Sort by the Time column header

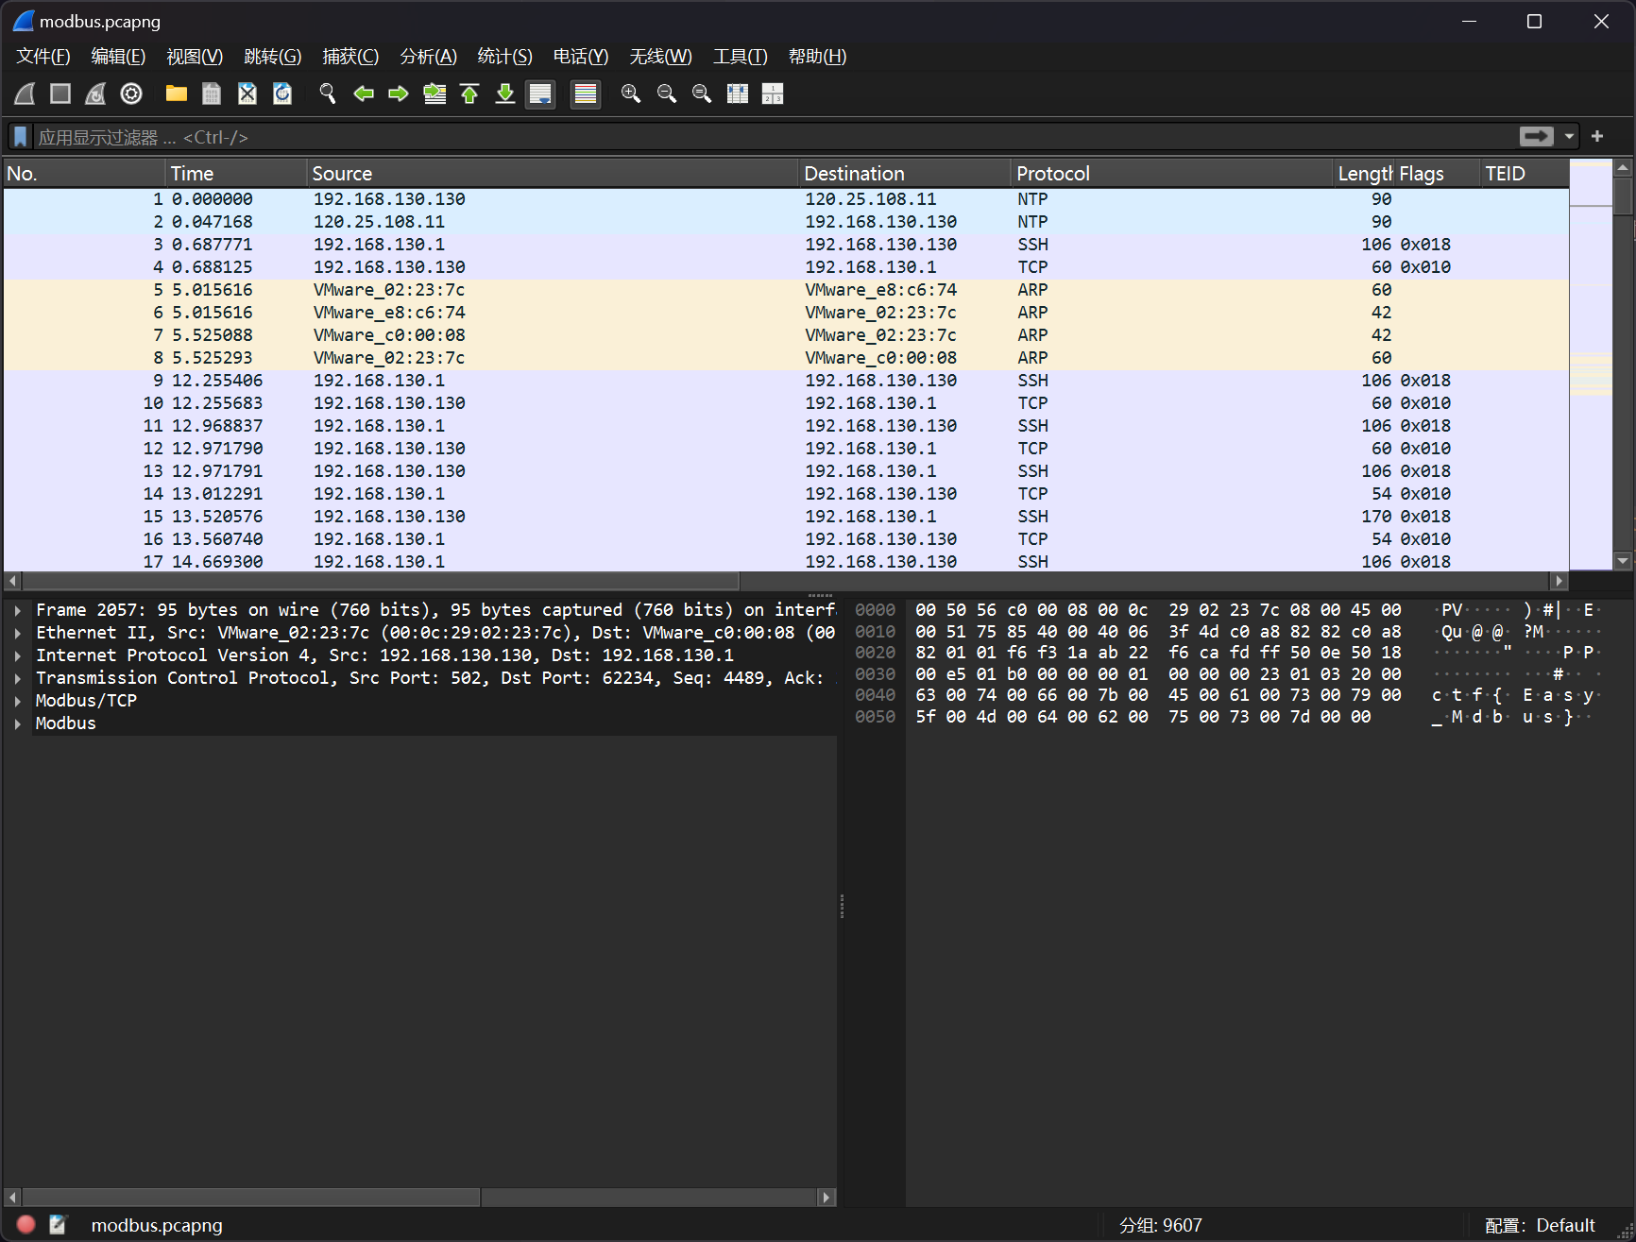pyautogui.click(x=236, y=174)
